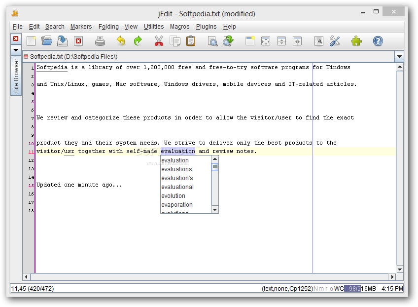Paste from clipboard icon
The height and width of the screenshot is (307, 418).
191,41
